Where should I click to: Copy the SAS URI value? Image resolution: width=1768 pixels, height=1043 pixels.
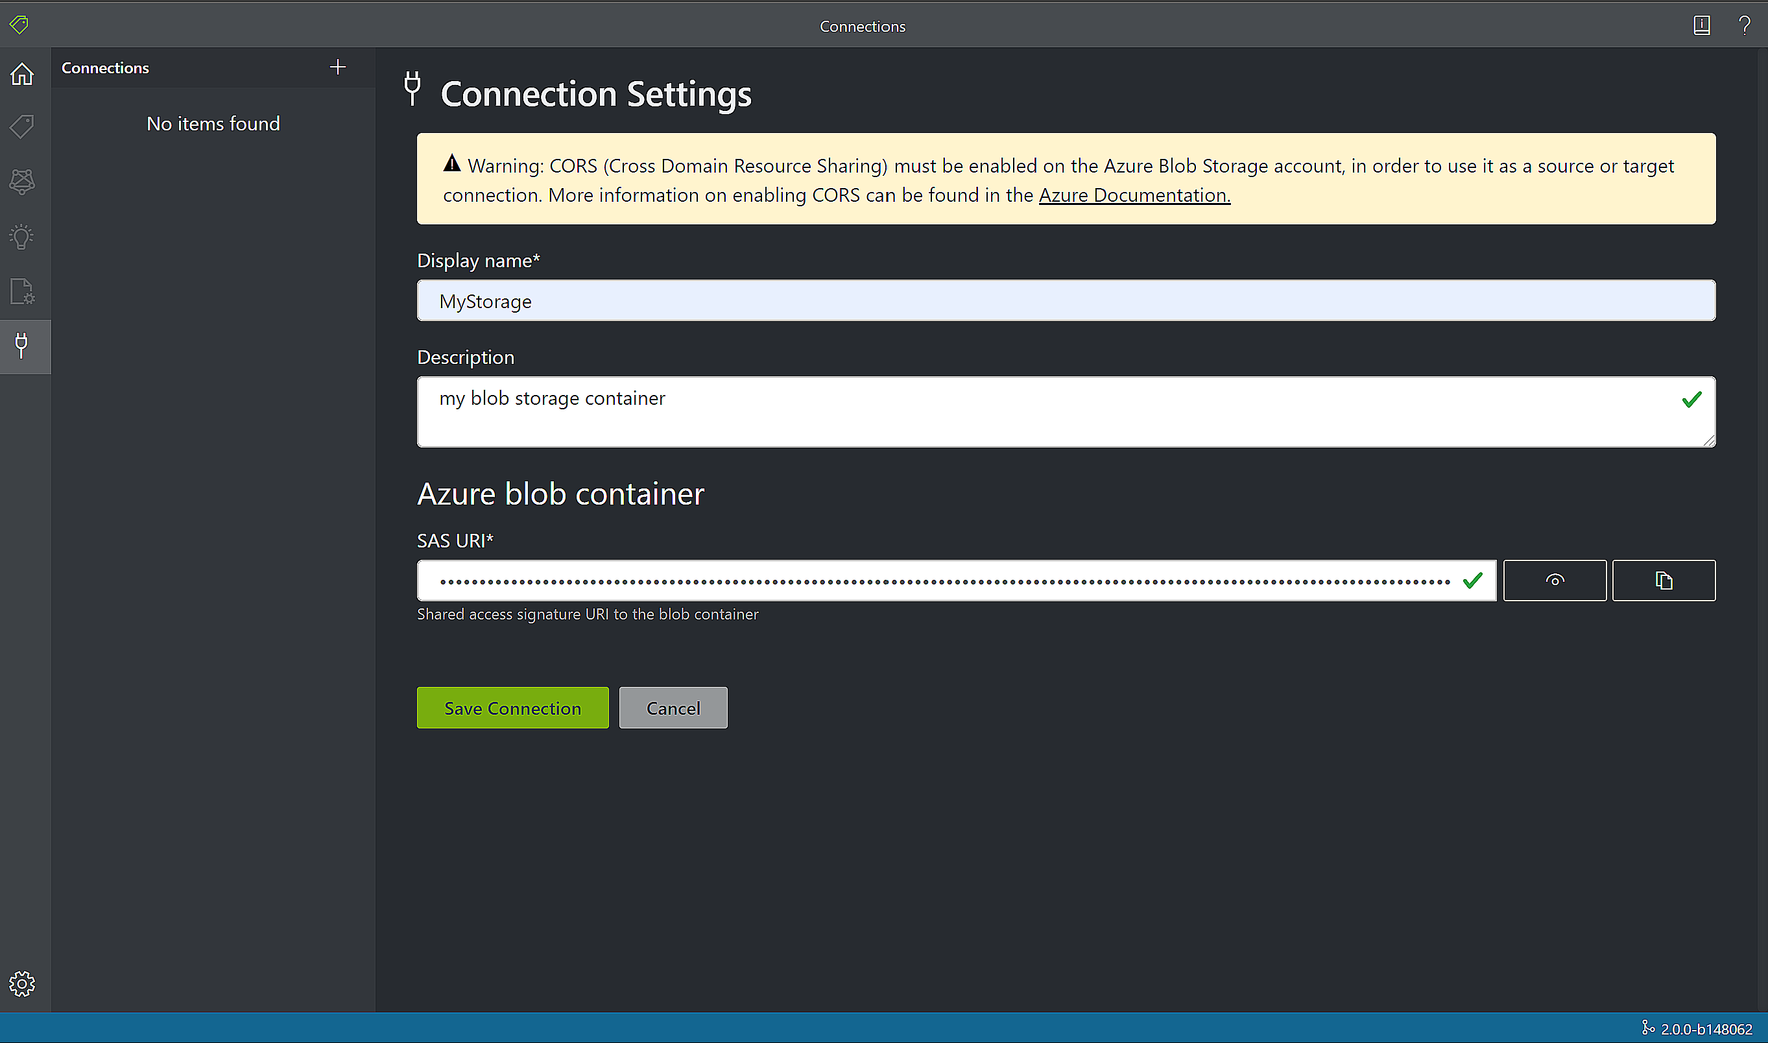pos(1664,580)
